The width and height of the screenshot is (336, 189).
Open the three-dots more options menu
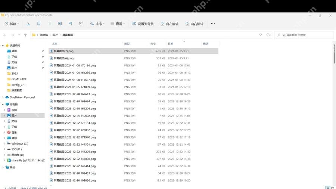tap(213, 24)
